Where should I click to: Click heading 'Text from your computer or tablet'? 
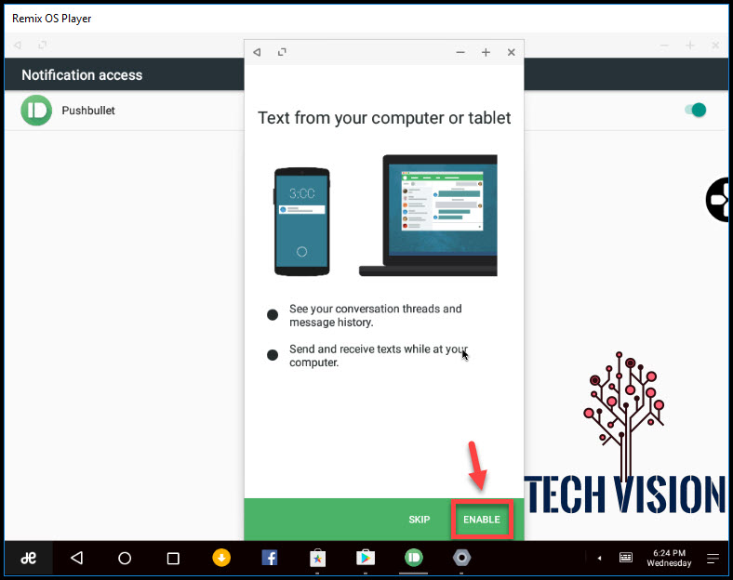(384, 118)
